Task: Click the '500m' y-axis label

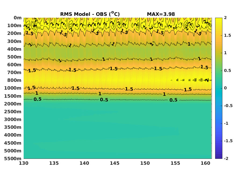Action: click(x=15, y=57)
